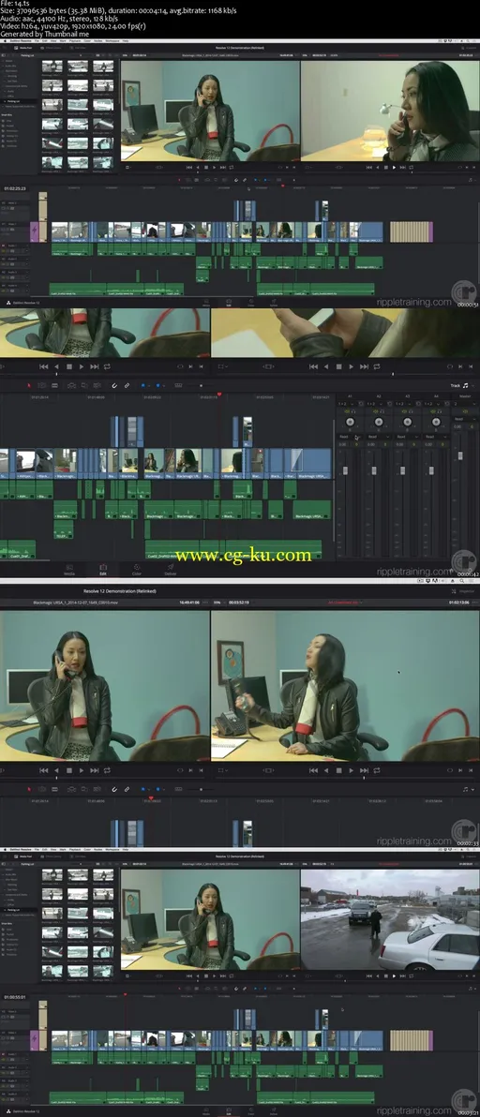480x1117 pixels.
Task: Click the music note icon in 00:02:33 frame
Action: (466, 789)
